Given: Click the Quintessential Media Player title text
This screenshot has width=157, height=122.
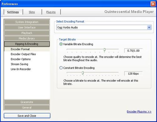Looking at the screenshot, I should click(129, 12).
